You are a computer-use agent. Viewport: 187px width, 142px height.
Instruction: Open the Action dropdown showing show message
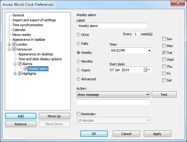click(x=147, y=95)
